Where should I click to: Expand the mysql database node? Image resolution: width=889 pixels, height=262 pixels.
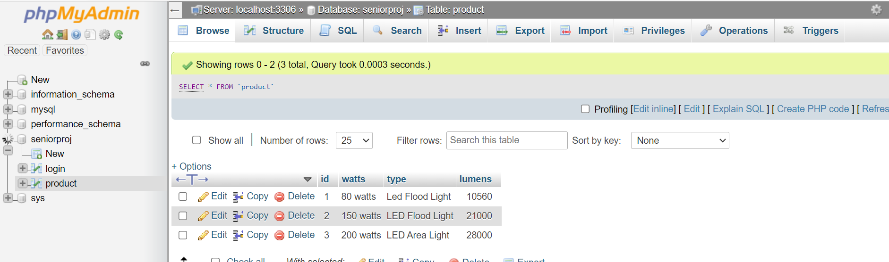point(8,109)
